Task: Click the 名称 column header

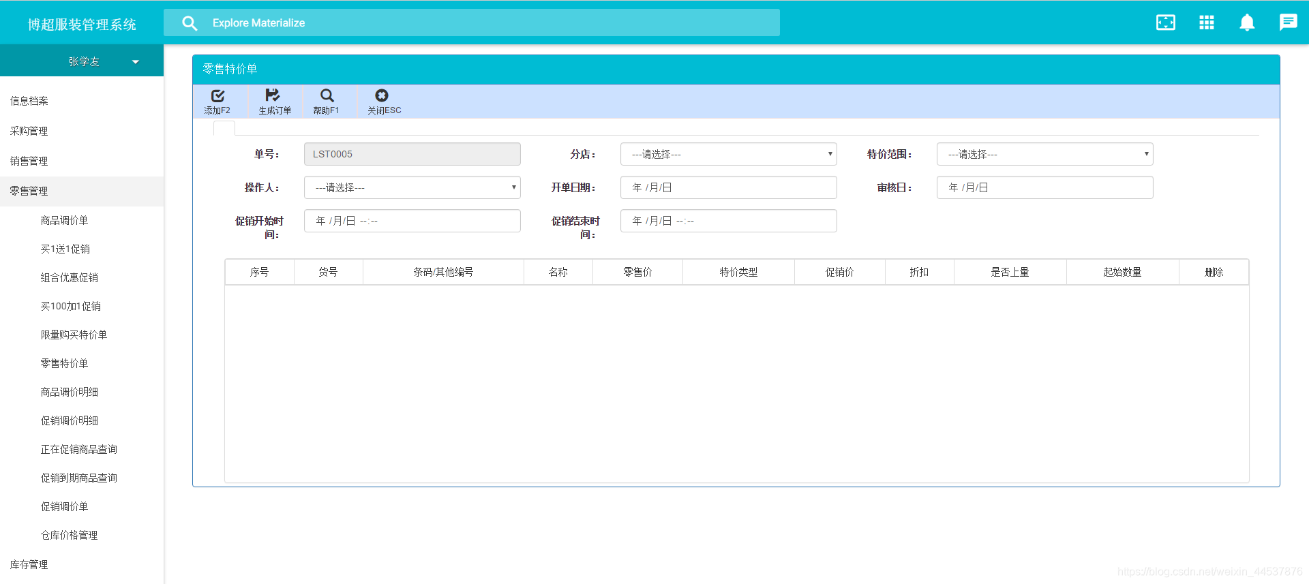Action: (558, 272)
